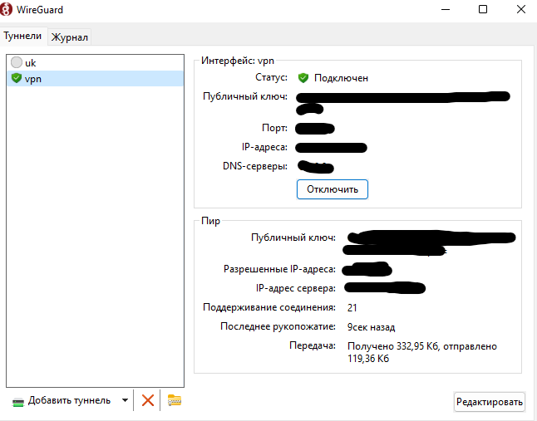537x421 pixels.
Task: Click the IP-адрес сервера: label
Action: tap(296, 288)
